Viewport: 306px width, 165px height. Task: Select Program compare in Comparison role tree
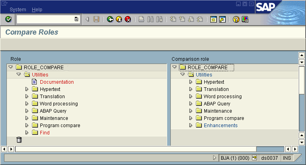(x=224, y=118)
